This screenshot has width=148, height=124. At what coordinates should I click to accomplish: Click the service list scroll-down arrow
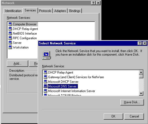pos(141,93)
